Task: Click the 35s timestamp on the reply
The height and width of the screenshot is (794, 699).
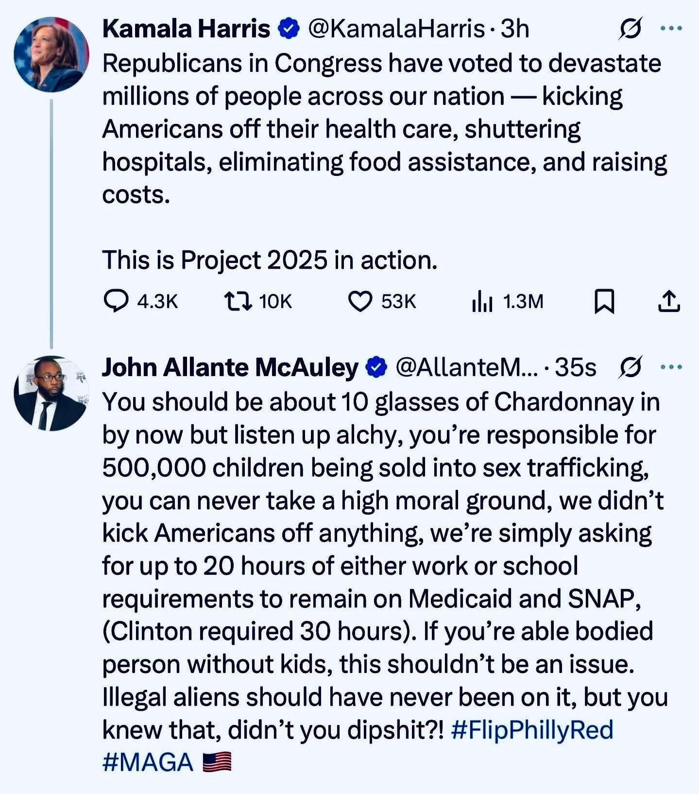Action: click(x=575, y=367)
